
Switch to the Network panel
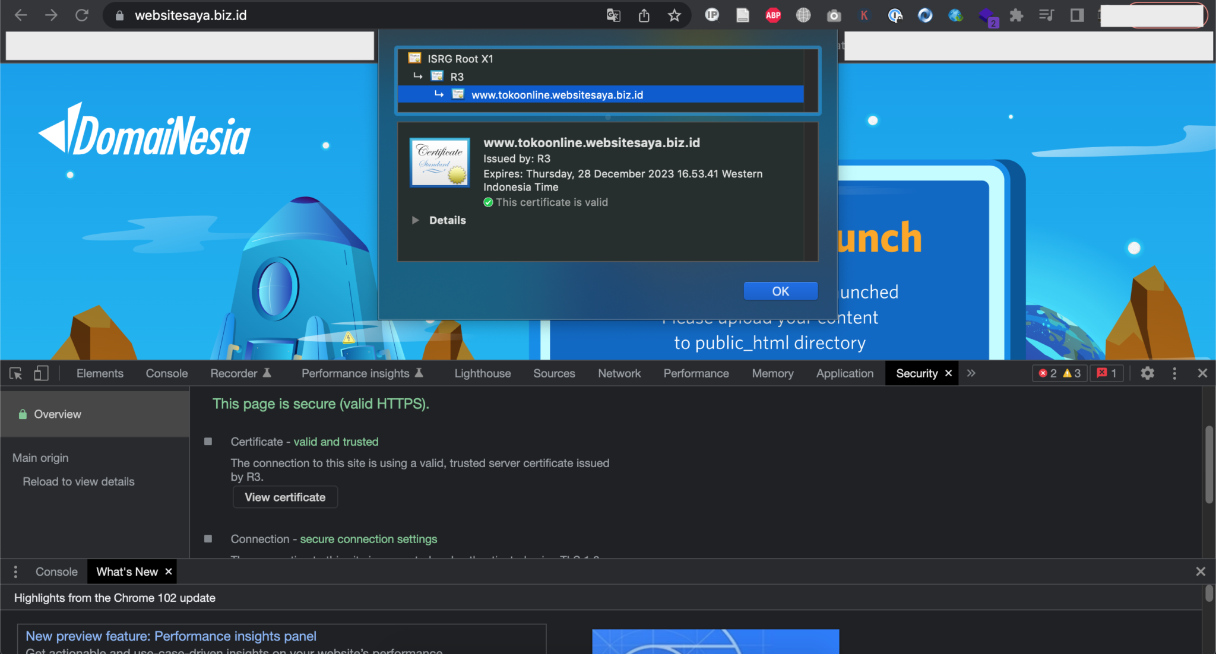click(x=619, y=373)
